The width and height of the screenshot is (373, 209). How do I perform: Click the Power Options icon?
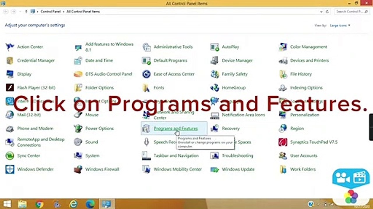[x=78, y=129]
